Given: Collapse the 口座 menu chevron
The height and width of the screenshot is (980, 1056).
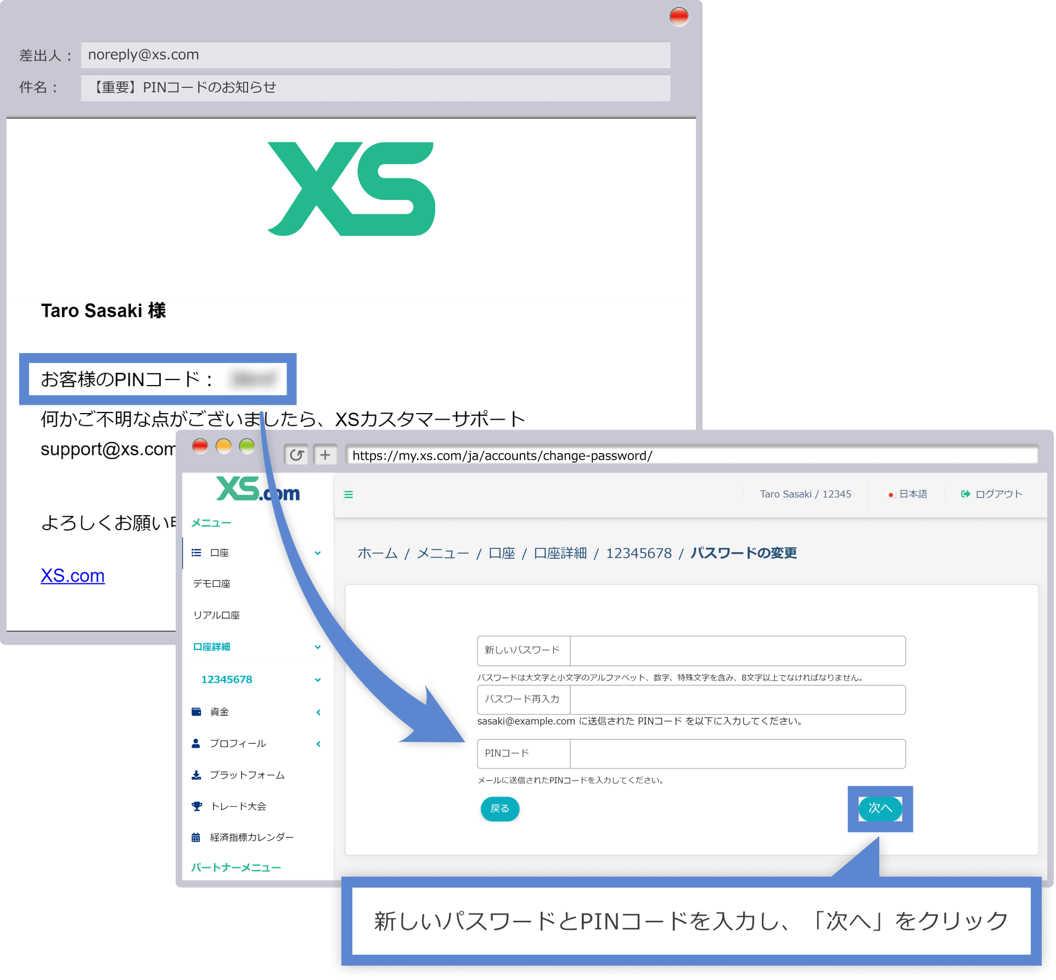Looking at the screenshot, I should [x=318, y=553].
